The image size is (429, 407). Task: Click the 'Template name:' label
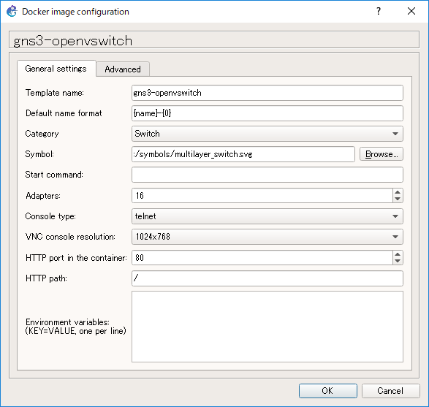tap(55, 93)
